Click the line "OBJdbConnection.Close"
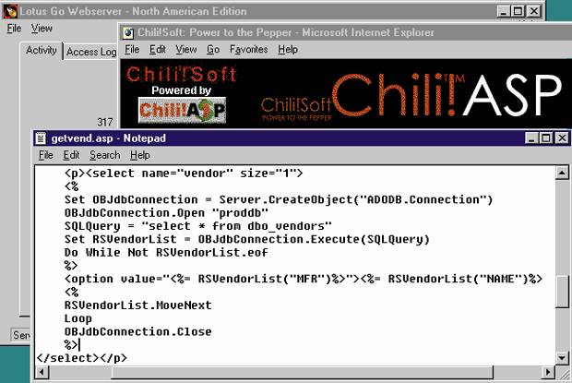This screenshot has height=383, width=572. coord(137,331)
